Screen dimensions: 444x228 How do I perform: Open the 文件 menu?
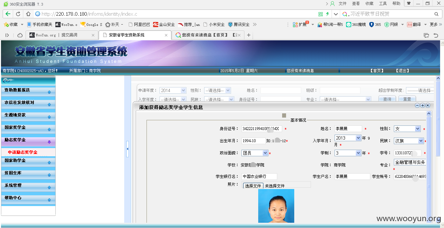pos(342,4)
